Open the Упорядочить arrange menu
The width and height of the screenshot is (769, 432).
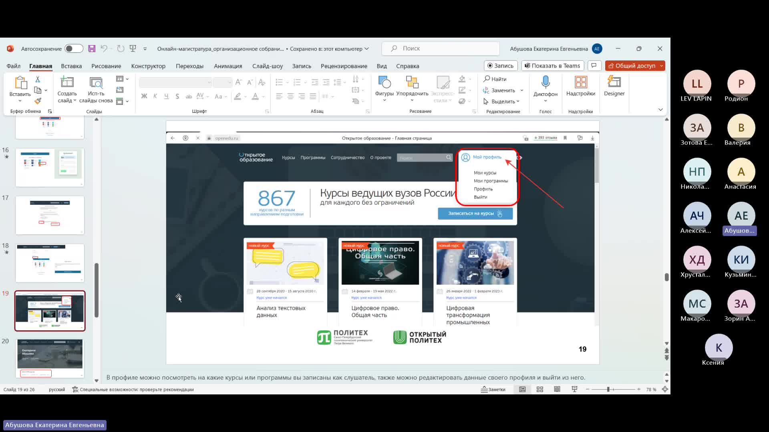[x=412, y=88]
